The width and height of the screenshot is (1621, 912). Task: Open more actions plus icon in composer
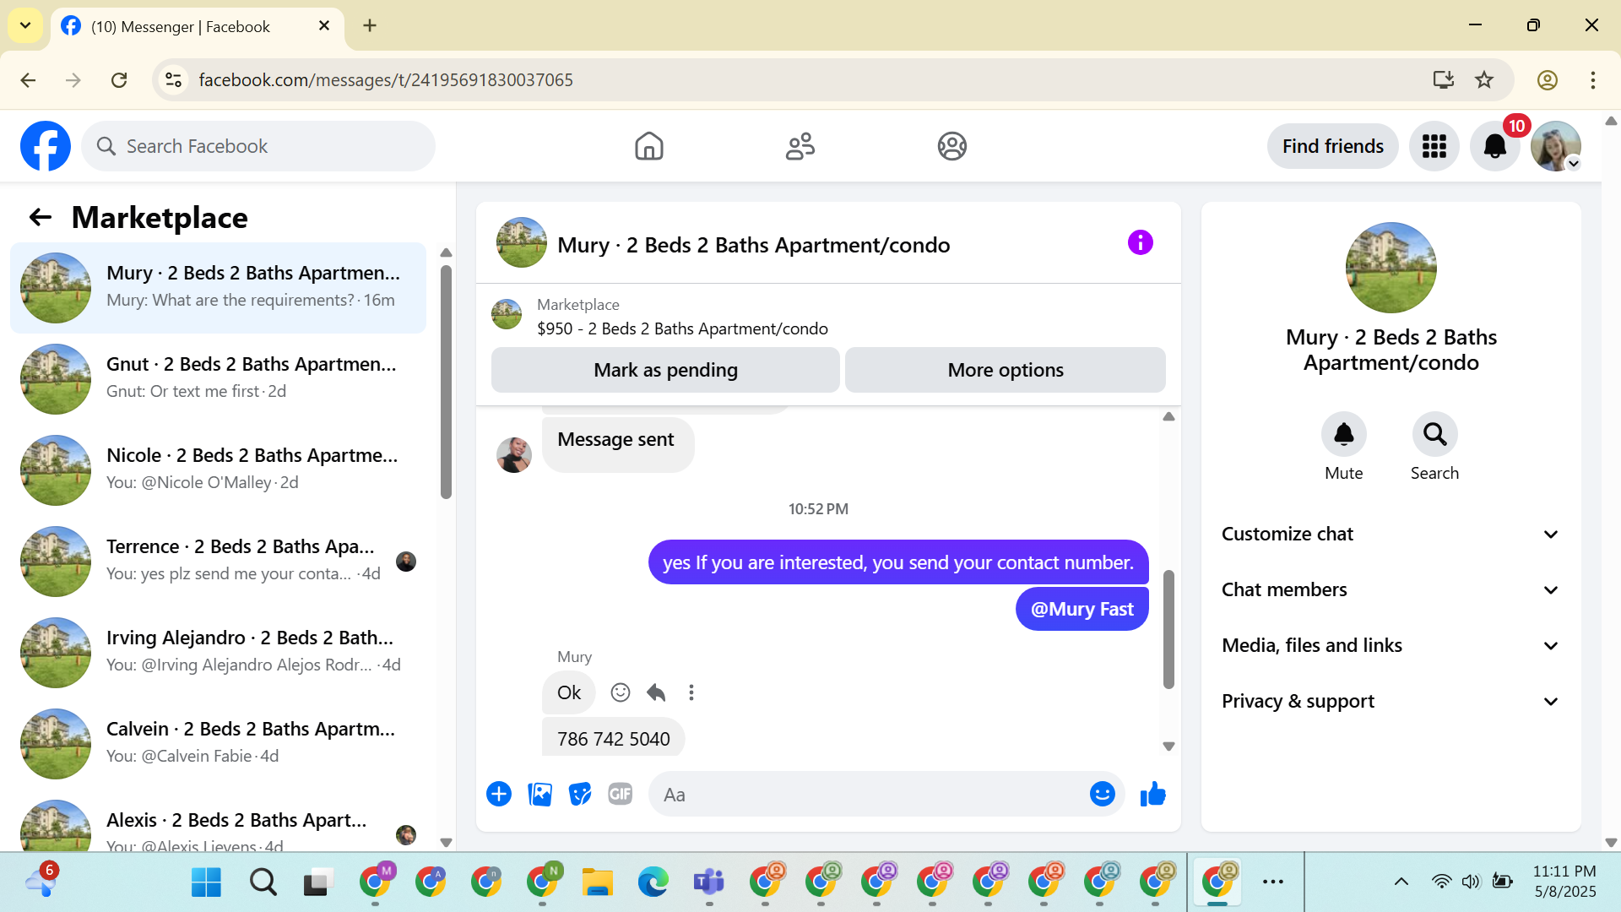pyautogui.click(x=499, y=794)
